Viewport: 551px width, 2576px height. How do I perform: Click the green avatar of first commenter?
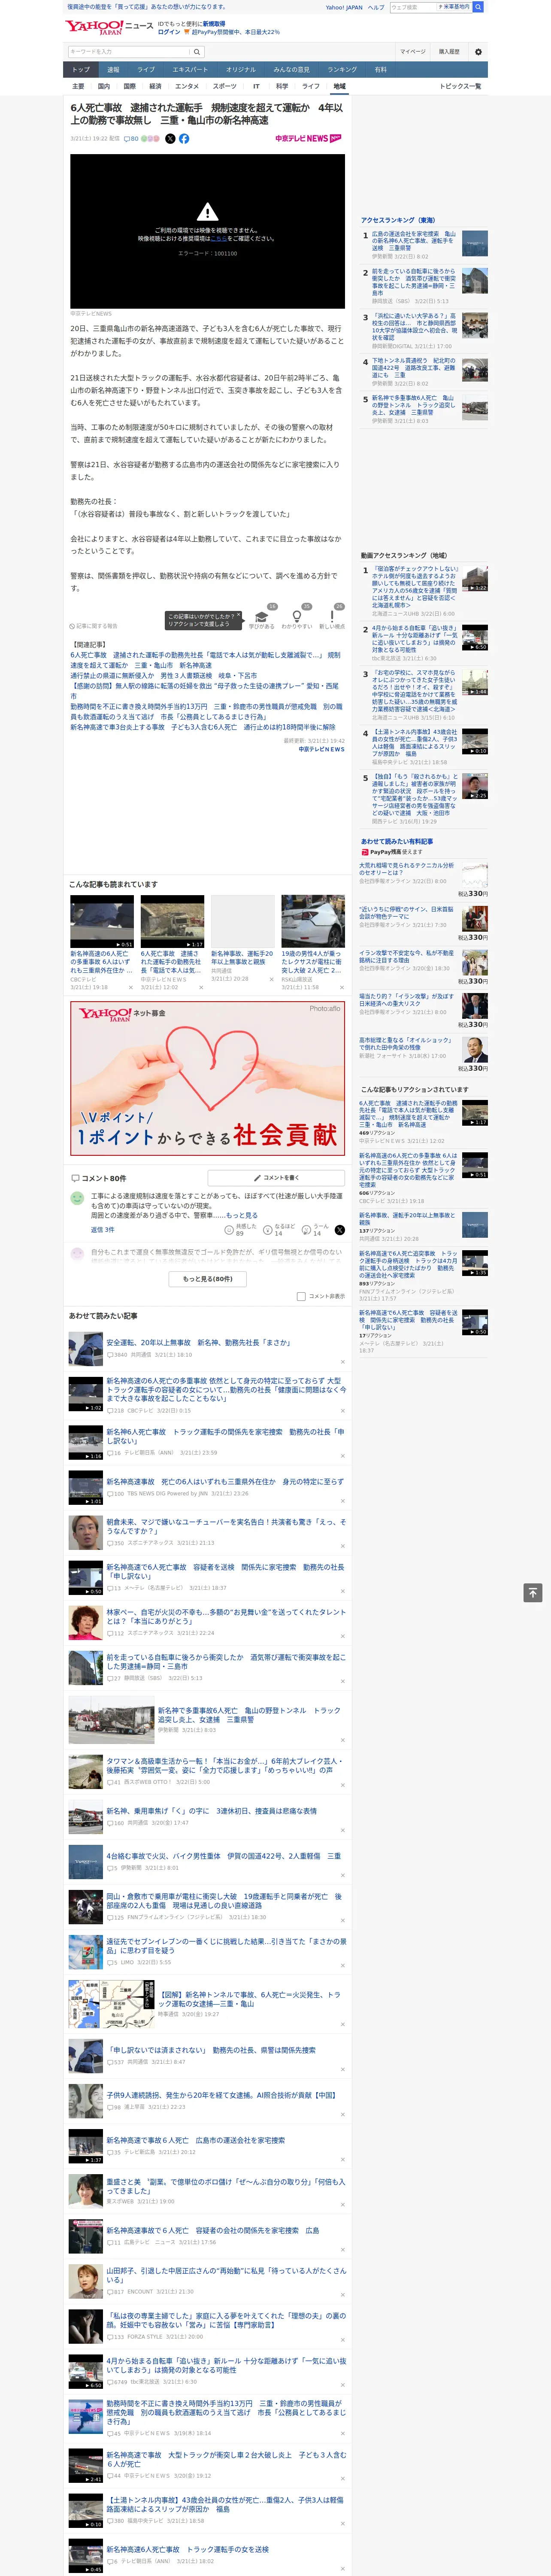point(77,1198)
